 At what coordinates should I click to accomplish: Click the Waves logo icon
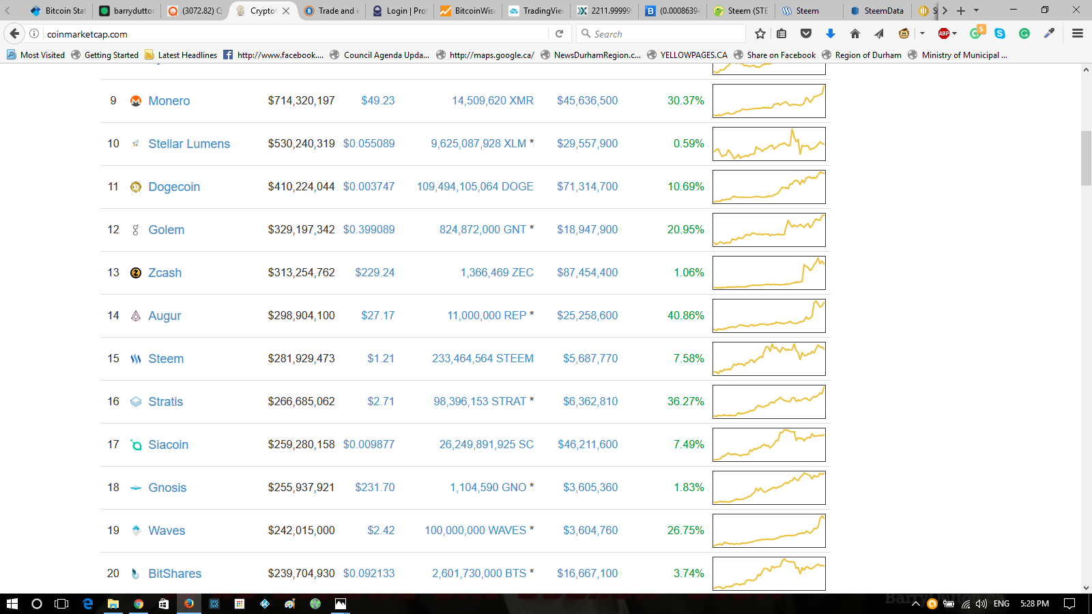coord(136,531)
